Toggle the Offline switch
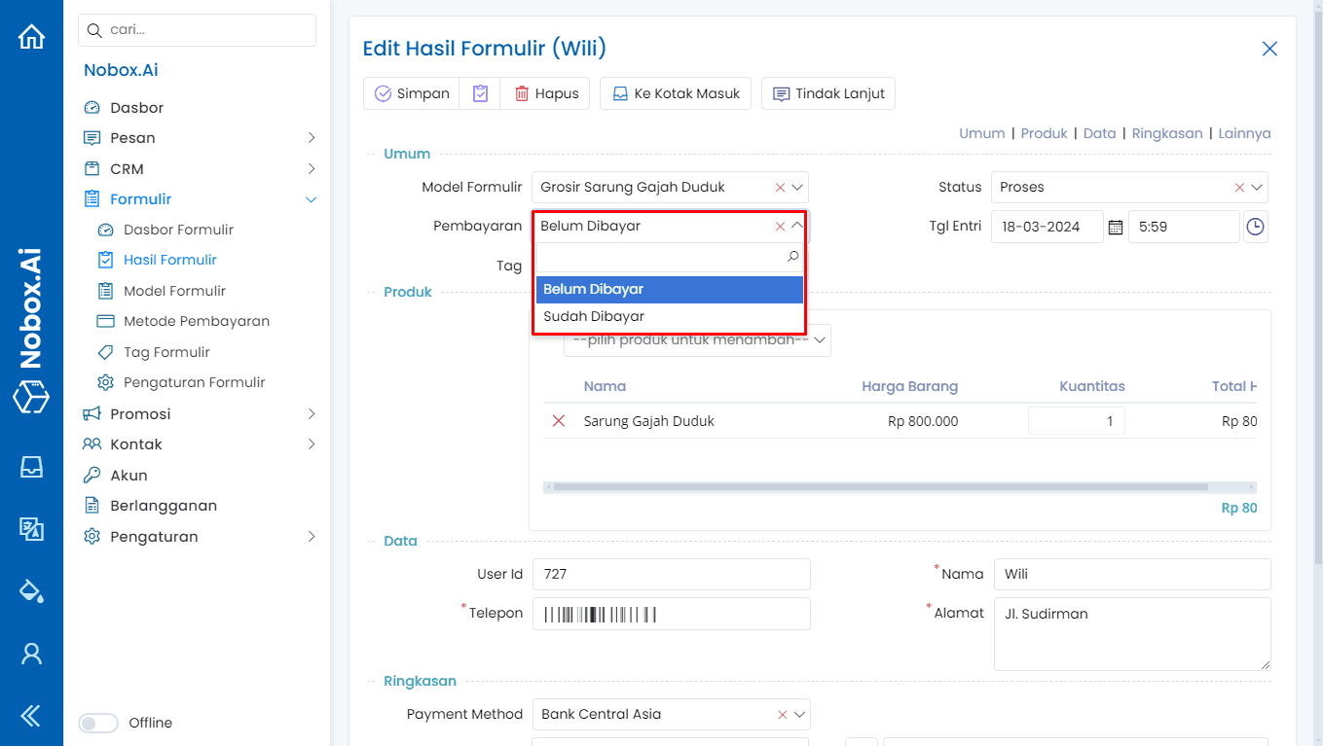The image size is (1323, 746). click(x=98, y=723)
